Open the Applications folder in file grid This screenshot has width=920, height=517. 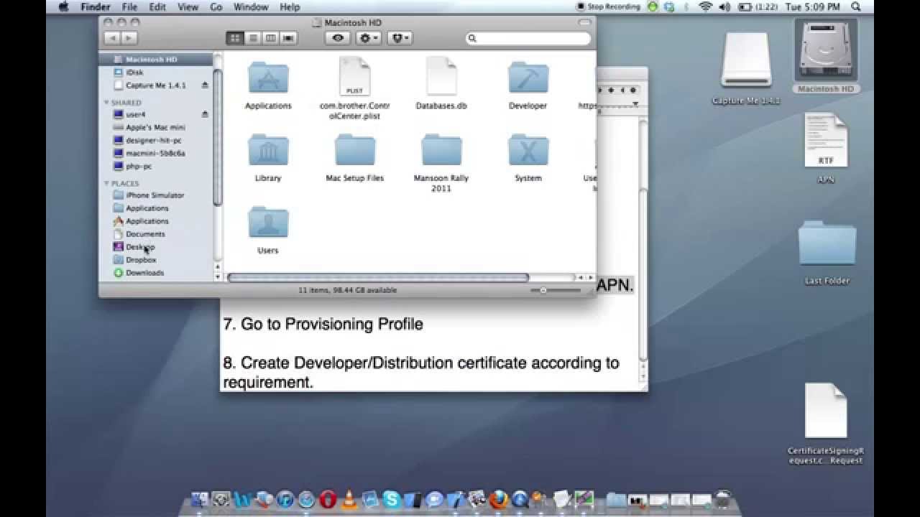pyautogui.click(x=268, y=84)
